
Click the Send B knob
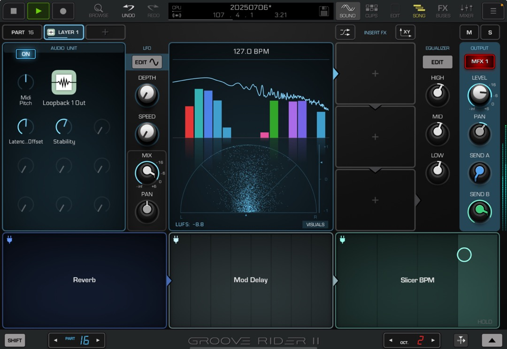pyautogui.click(x=479, y=211)
